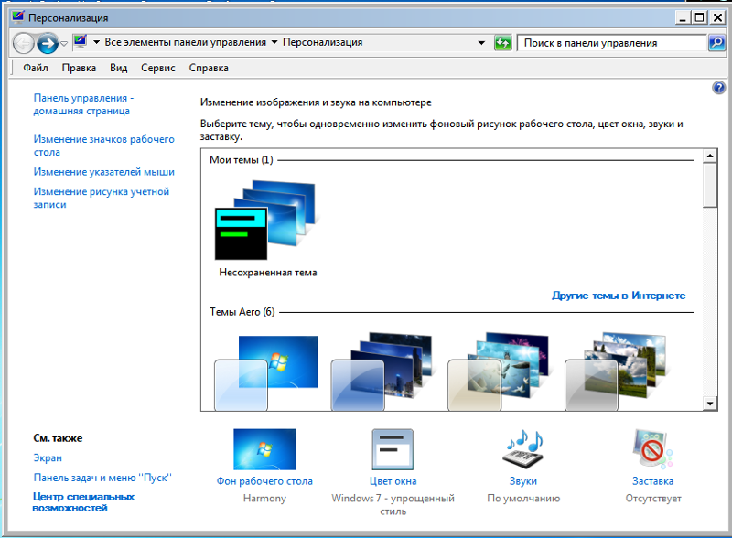Click the Back navigation arrow button
The image size is (732, 538).
pyautogui.click(x=23, y=43)
